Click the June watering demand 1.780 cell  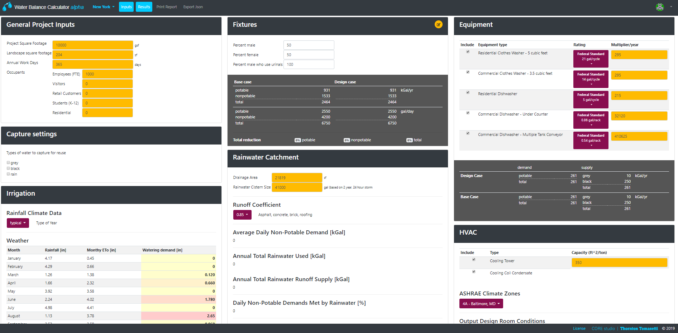coord(178,299)
